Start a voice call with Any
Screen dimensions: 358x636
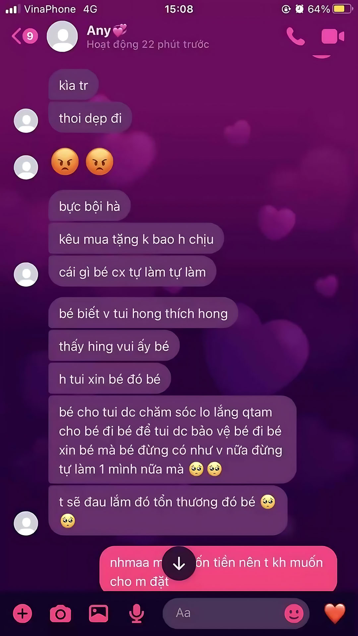(295, 36)
